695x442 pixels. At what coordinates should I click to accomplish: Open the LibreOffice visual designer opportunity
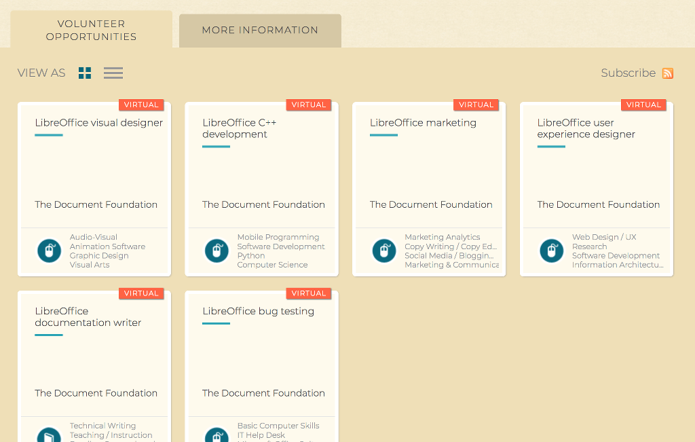(x=99, y=123)
